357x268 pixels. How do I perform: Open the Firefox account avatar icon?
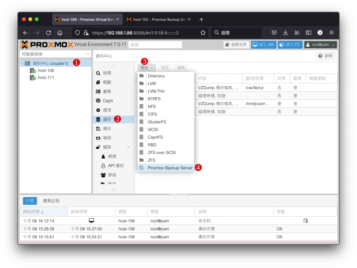point(320,32)
